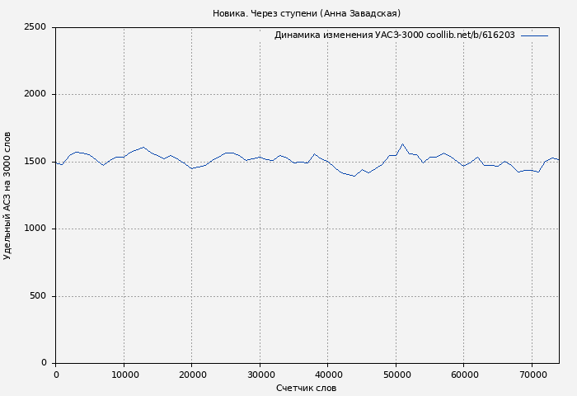The height and width of the screenshot is (396, 577).
Task: Click the 30000 tick on the x-axis
Action: pyautogui.click(x=260, y=375)
